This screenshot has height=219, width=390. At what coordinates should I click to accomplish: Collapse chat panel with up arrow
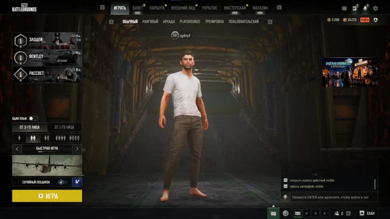[273, 206]
